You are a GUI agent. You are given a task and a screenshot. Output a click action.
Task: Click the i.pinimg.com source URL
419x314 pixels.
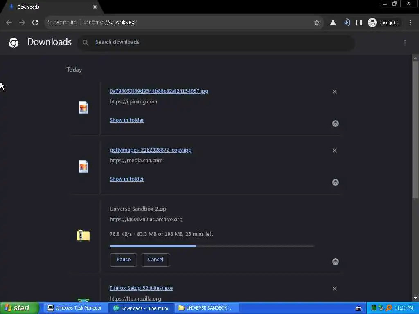[133, 102]
